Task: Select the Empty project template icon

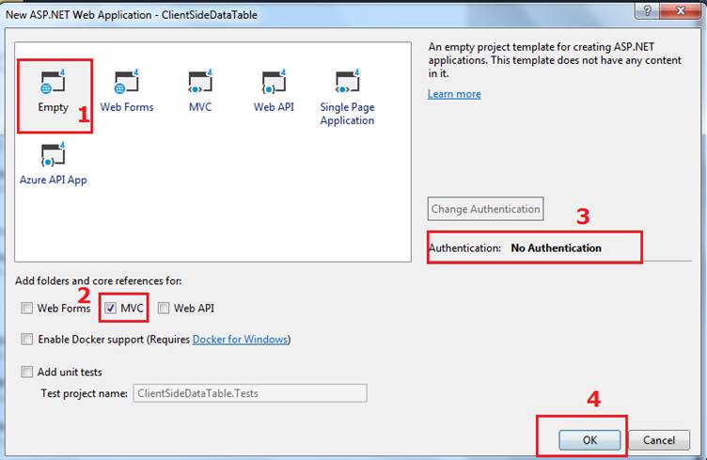Action: (54, 82)
